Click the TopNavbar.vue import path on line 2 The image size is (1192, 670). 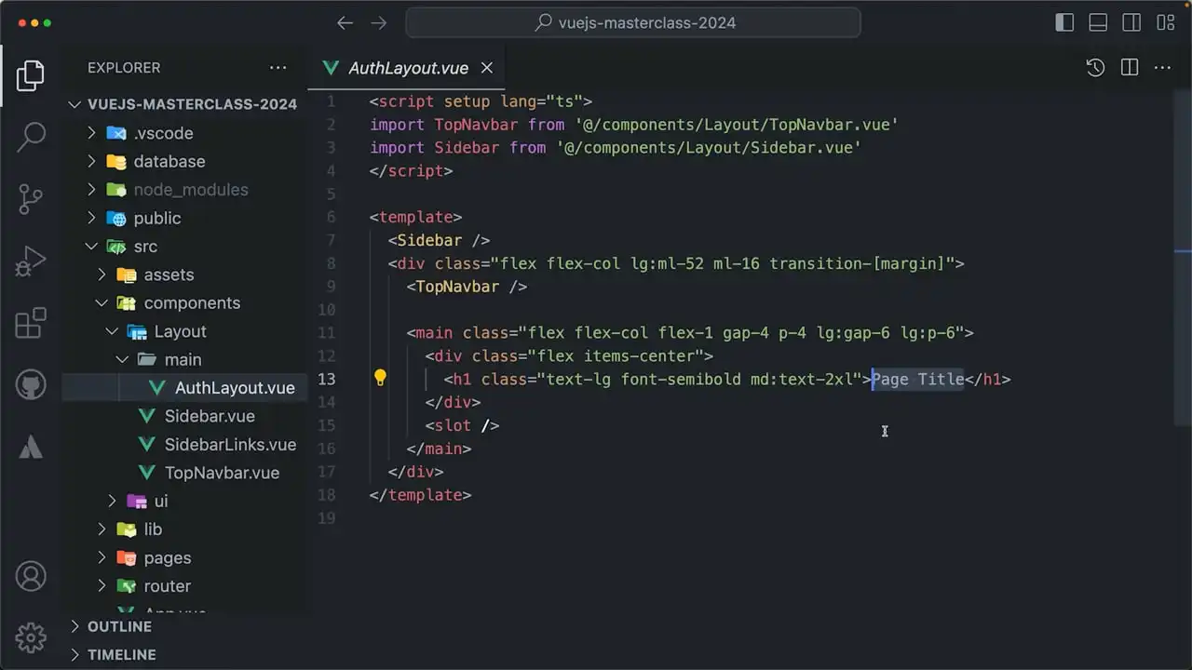click(x=737, y=125)
